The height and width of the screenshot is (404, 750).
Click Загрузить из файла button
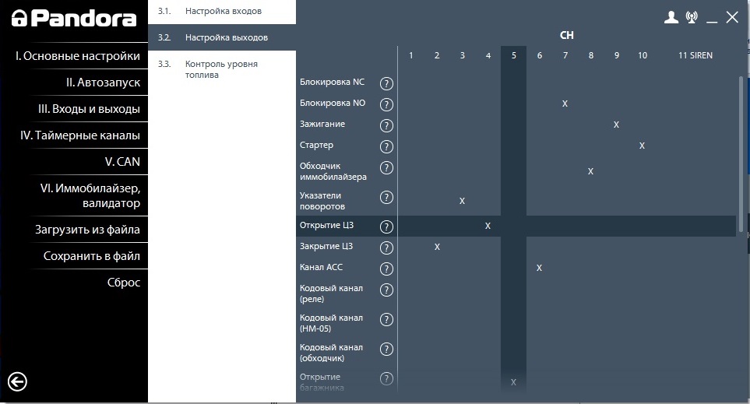point(87,230)
